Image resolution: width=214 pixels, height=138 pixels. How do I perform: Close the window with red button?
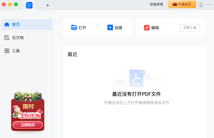tap(4, 4)
